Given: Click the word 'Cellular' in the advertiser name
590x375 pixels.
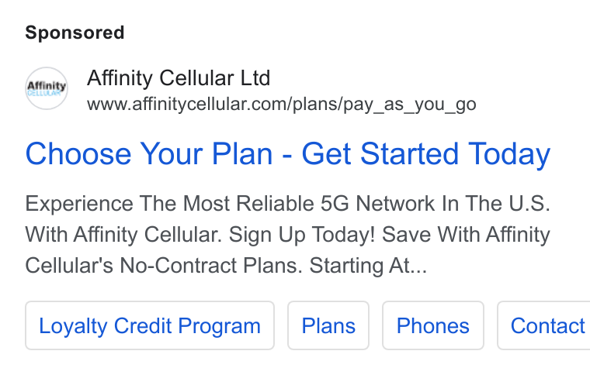Looking at the screenshot, I should pyautogui.click(x=196, y=78).
